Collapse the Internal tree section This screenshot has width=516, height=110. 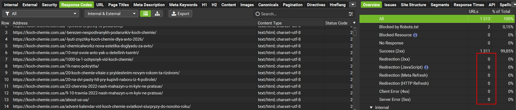click(371, 108)
